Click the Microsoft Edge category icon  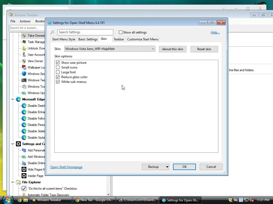[18, 99]
